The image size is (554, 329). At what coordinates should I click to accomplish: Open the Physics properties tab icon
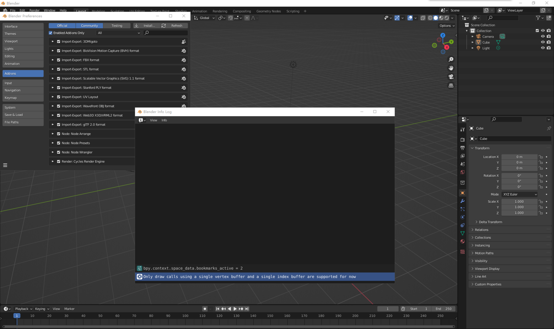click(463, 217)
